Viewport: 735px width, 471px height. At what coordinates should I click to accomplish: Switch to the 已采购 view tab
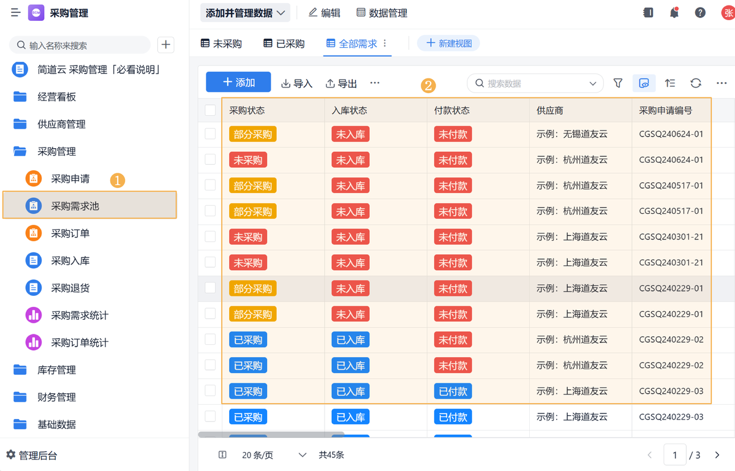284,43
